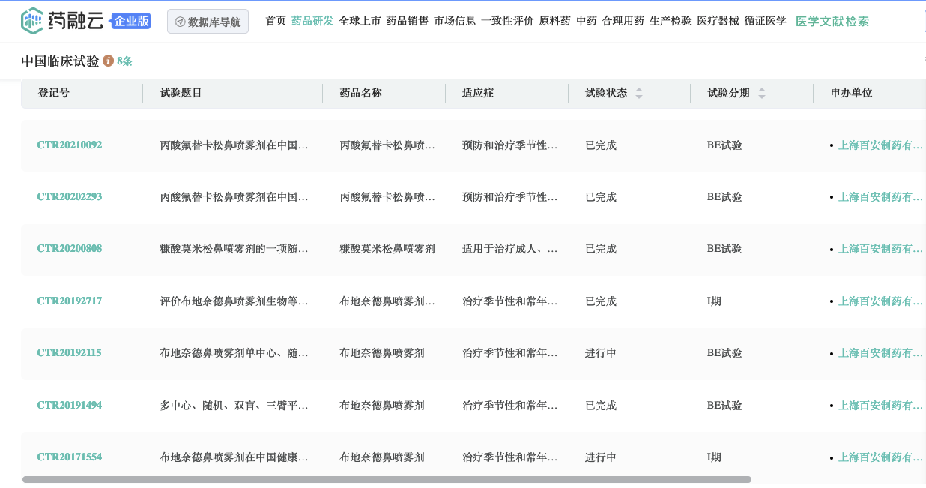Viewport: 926px width, 488px height.
Task: Click status 已完成 in CTR20210092 row
Action: tap(601, 145)
